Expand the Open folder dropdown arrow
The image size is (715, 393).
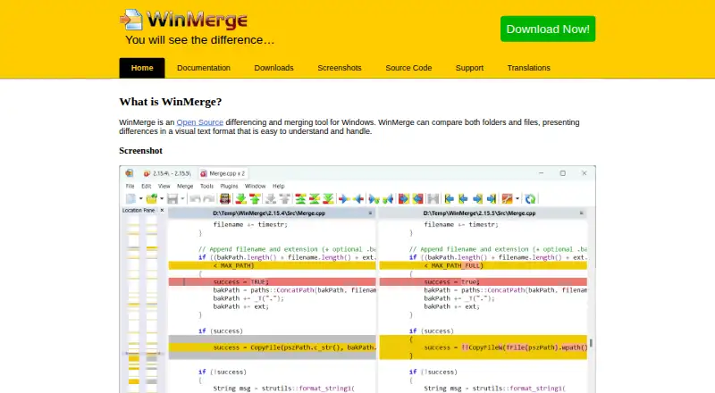(162, 199)
